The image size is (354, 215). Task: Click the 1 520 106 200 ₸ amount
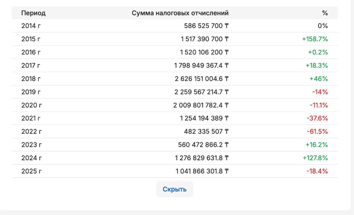(204, 52)
